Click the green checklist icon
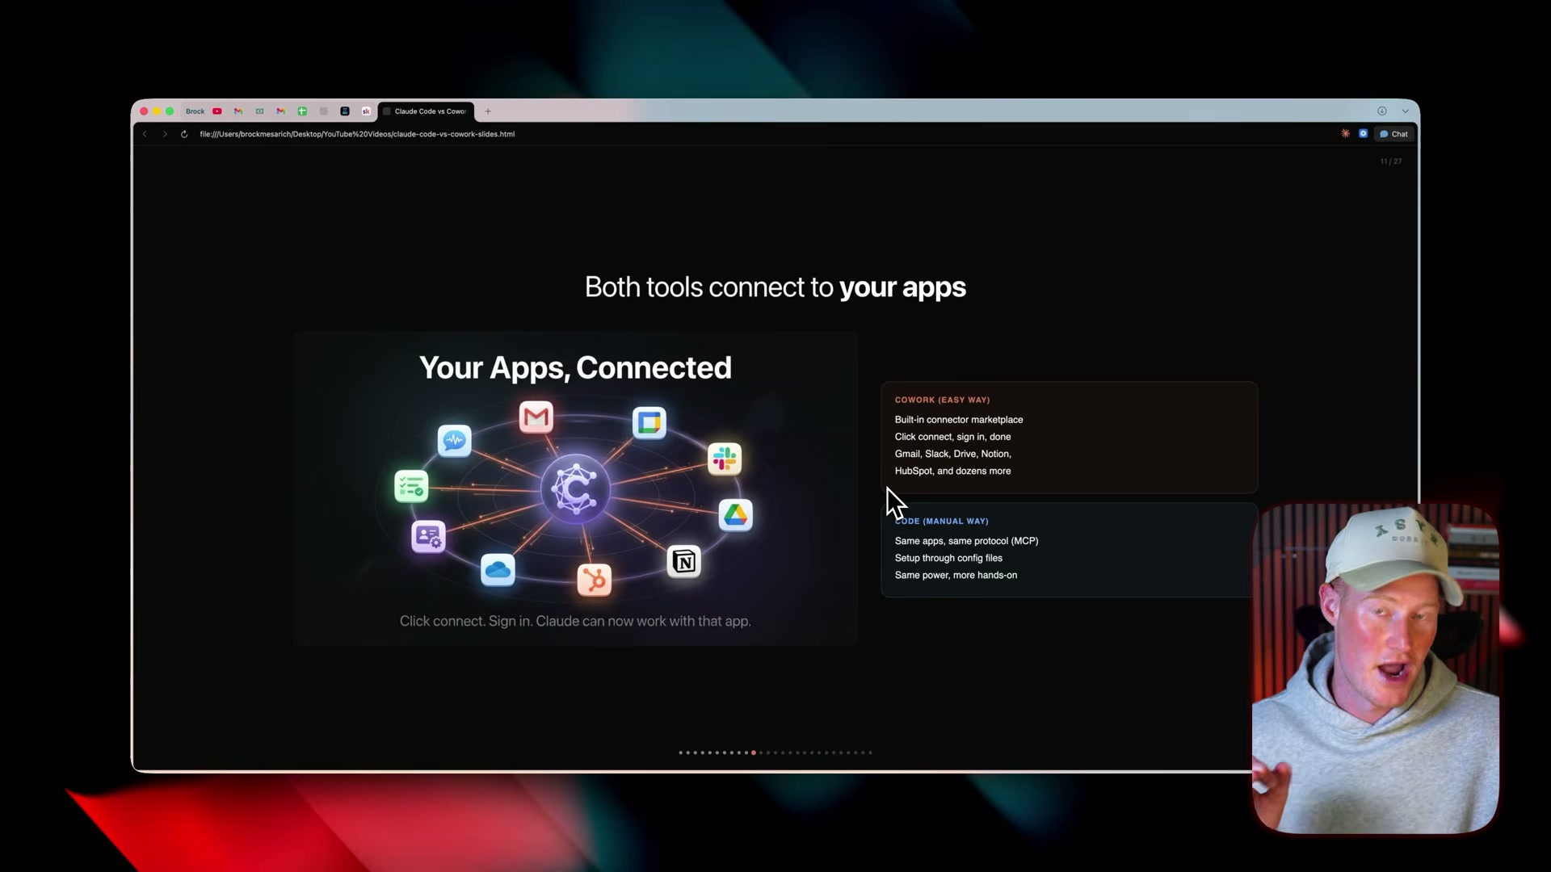This screenshot has height=872, width=1551. click(411, 486)
